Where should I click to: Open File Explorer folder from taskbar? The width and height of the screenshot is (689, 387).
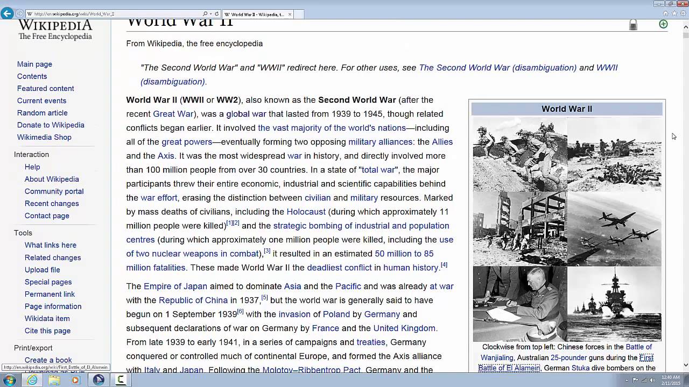[x=54, y=380]
